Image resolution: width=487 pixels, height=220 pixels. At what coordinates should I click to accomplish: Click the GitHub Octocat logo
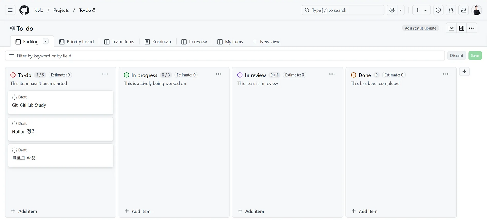[24, 10]
